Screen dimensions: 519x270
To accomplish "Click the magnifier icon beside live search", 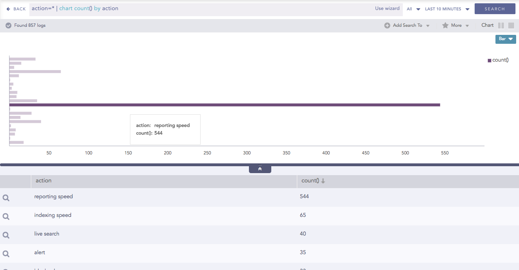I will pos(6,235).
